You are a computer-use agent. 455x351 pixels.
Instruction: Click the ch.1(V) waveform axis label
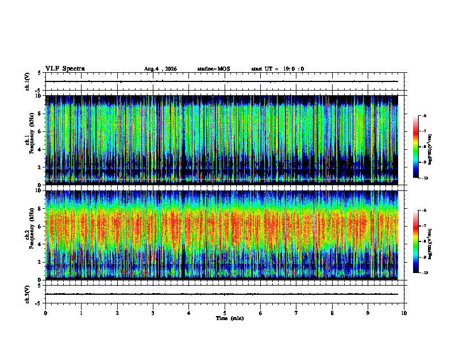(28, 81)
